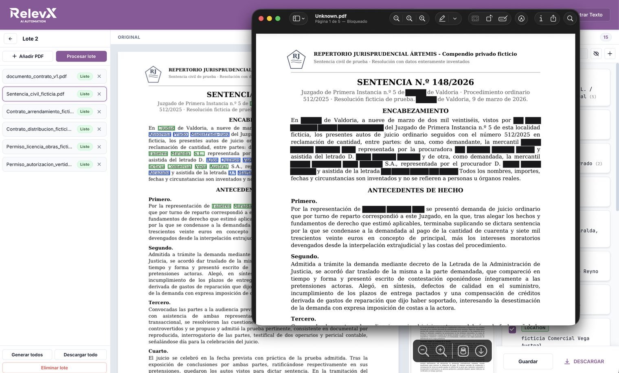
Task: Select the Contrato_arrendamiento_ficti... file row
Action: [x=55, y=111]
